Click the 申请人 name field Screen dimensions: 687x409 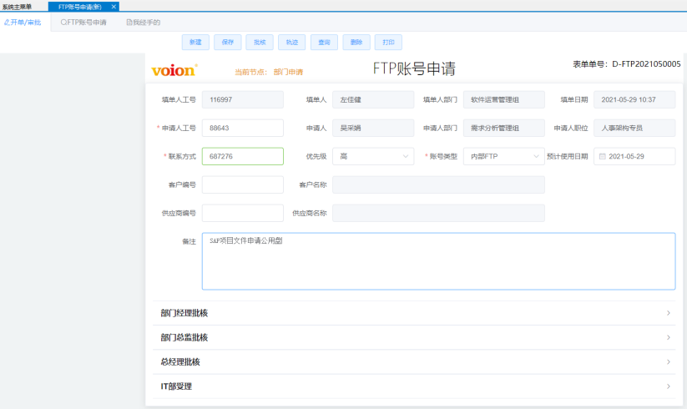[x=373, y=128]
